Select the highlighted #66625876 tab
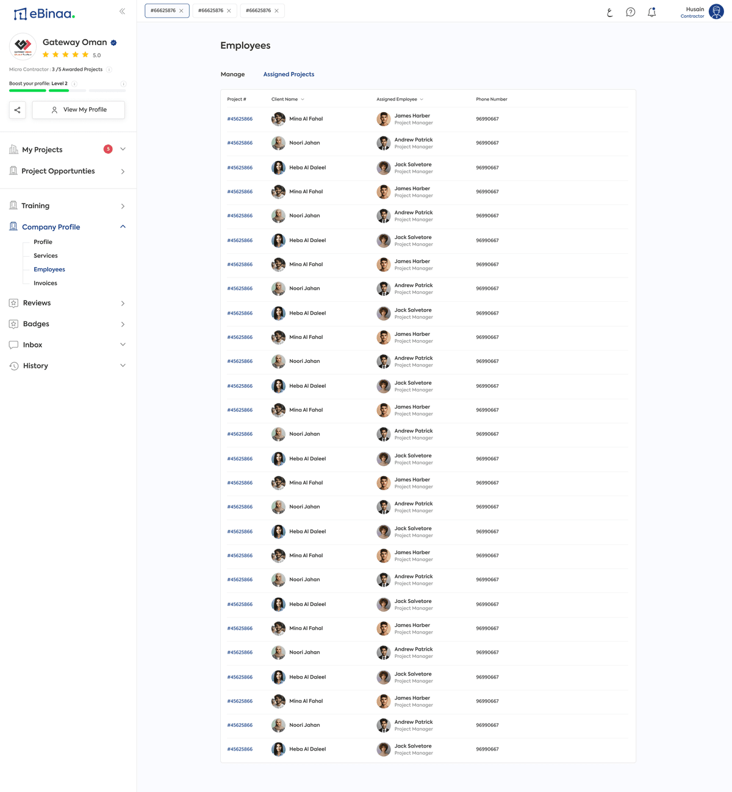Image resolution: width=732 pixels, height=792 pixels. point(167,10)
